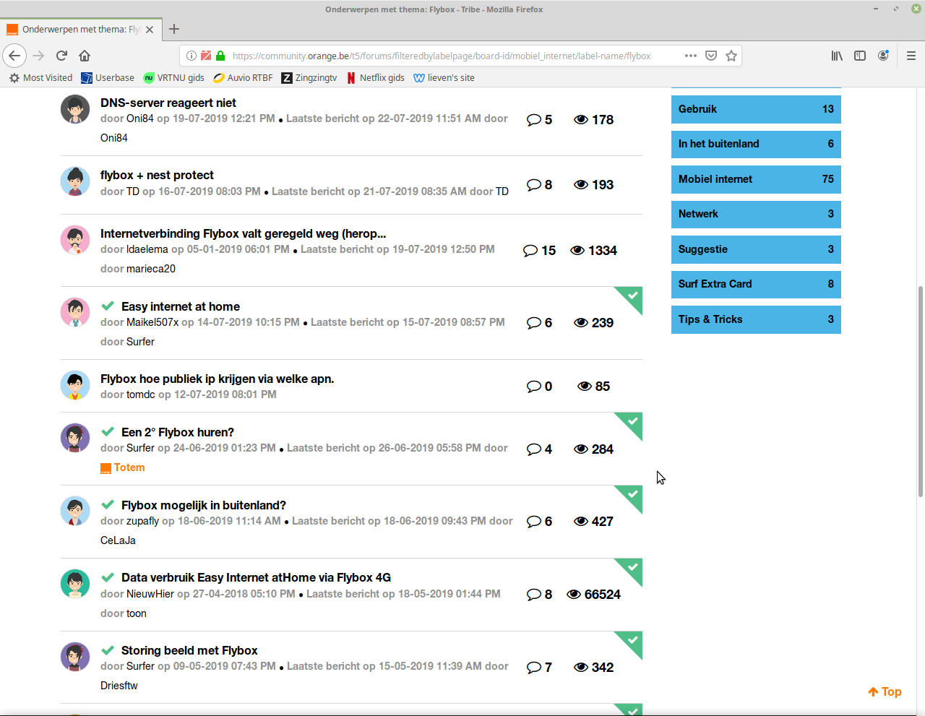Save page to Pocket icon
The width and height of the screenshot is (925, 716).
pyautogui.click(x=711, y=56)
